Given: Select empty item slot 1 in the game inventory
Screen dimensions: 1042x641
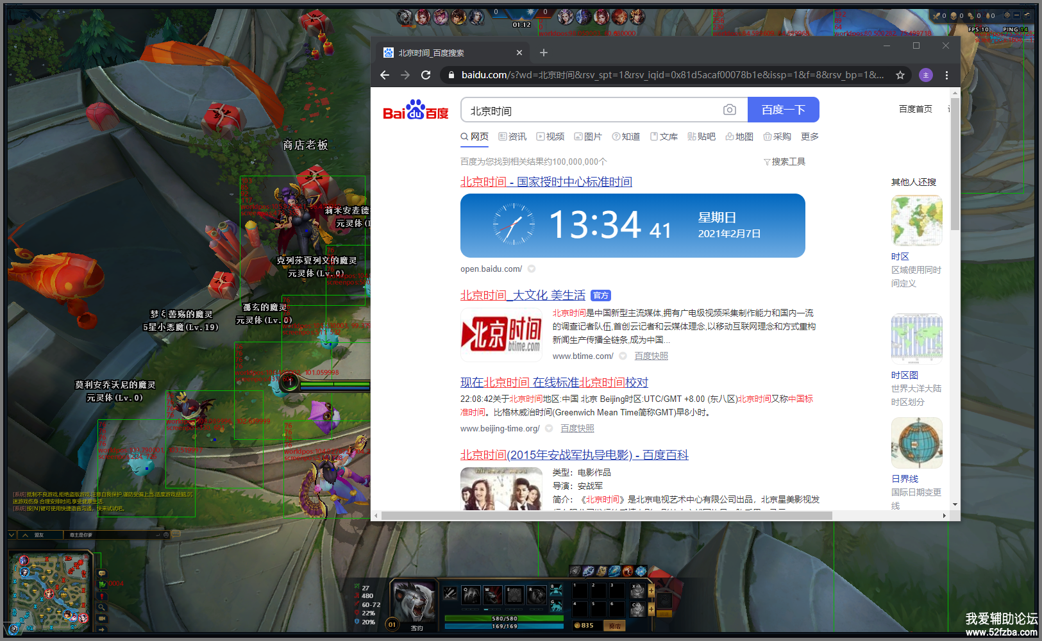Looking at the screenshot, I should coord(580,590).
